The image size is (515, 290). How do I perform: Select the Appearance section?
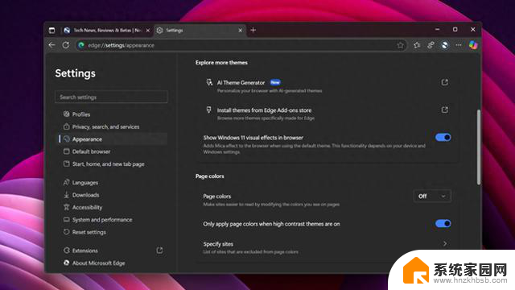(113, 139)
